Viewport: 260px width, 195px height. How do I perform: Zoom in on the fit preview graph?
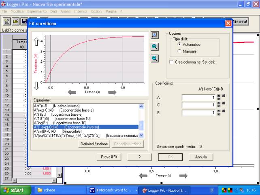pyautogui.click(x=154, y=47)
